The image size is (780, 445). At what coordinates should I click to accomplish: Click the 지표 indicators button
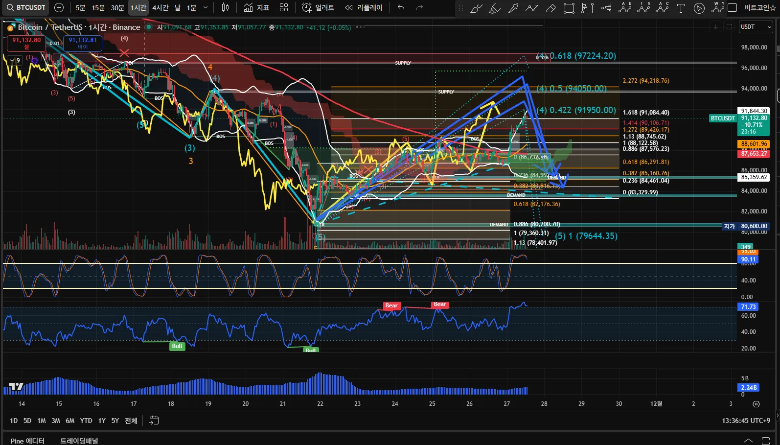click(257, 7)
